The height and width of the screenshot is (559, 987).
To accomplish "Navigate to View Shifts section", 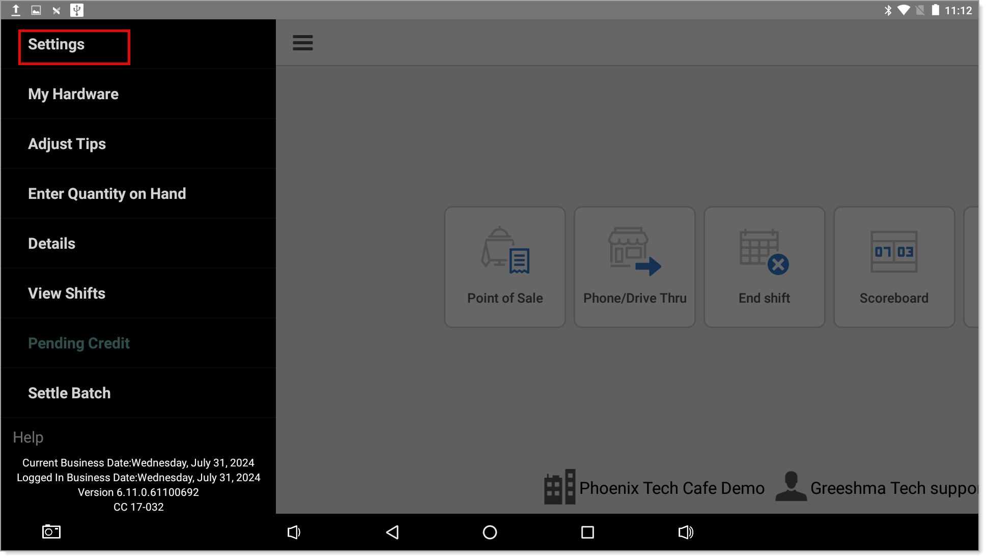I will click(x=67, y=292).
